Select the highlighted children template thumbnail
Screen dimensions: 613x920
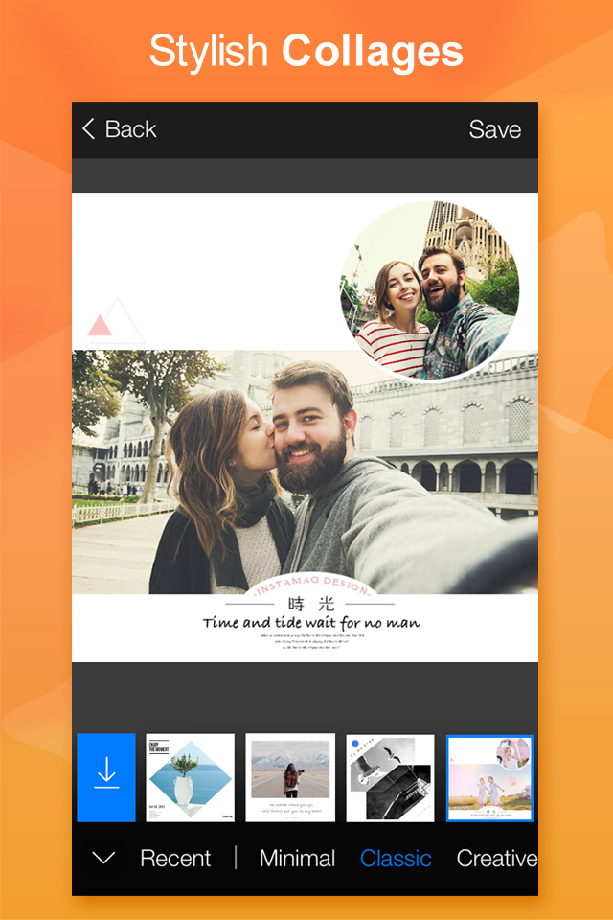click(x=489, y=778)
